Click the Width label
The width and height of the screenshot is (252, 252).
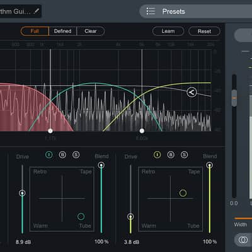tap(241, 224)
